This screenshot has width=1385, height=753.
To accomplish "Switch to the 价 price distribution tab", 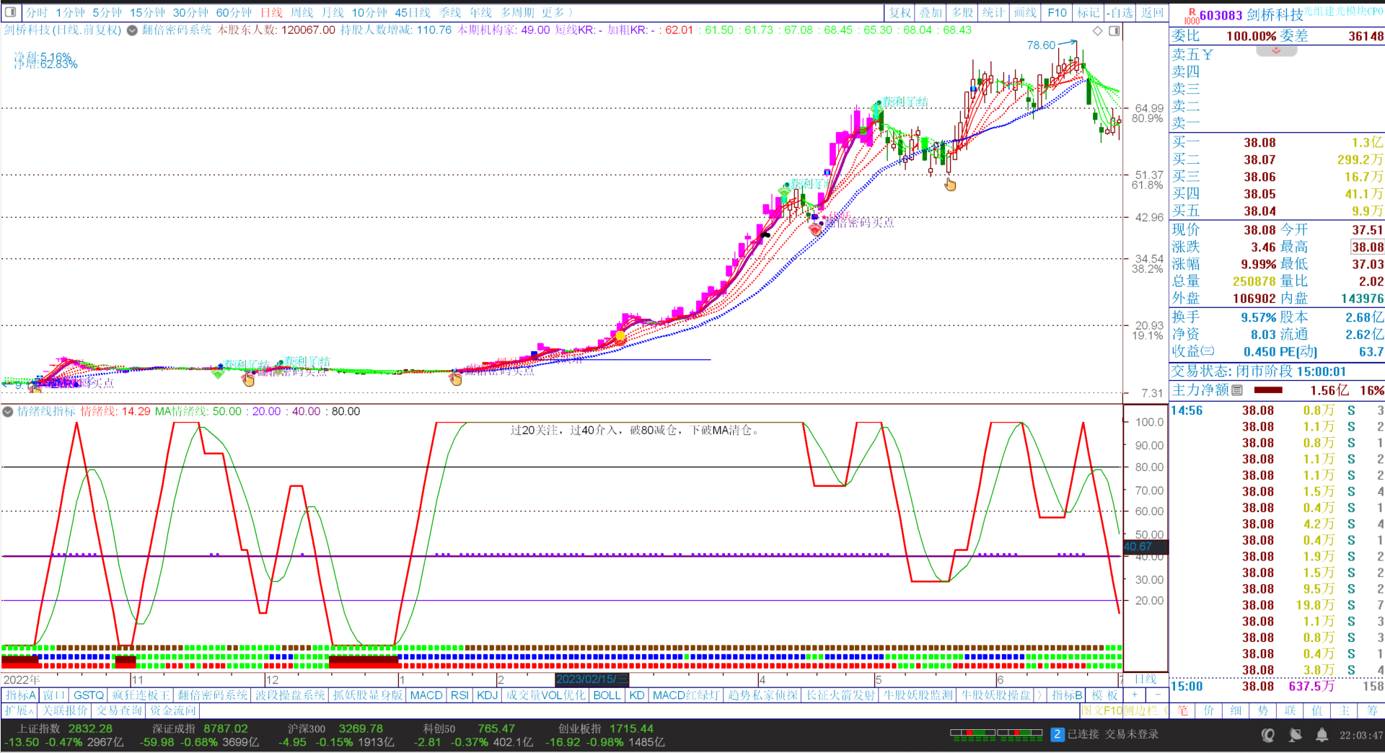I will pos(1210,710).
